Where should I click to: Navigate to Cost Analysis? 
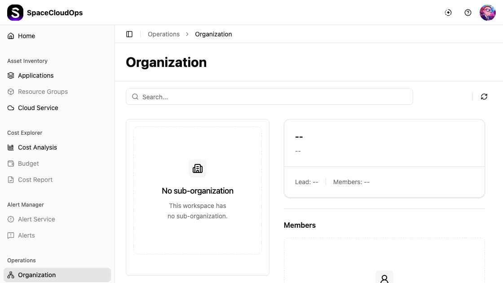point(37,147)
